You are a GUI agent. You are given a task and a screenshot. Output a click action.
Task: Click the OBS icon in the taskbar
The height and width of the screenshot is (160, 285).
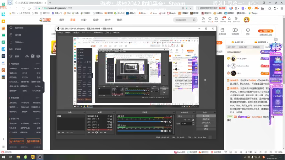click(40, 157)
